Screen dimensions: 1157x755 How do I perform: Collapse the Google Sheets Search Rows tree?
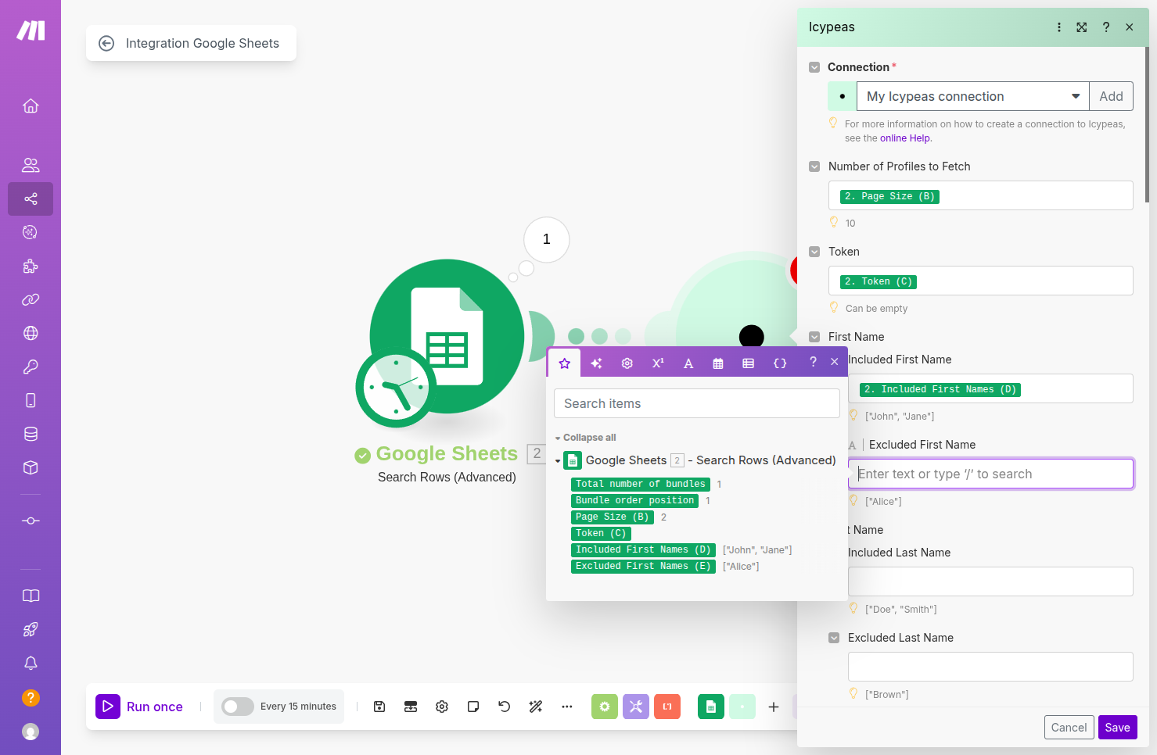click(x=558, y=461)
